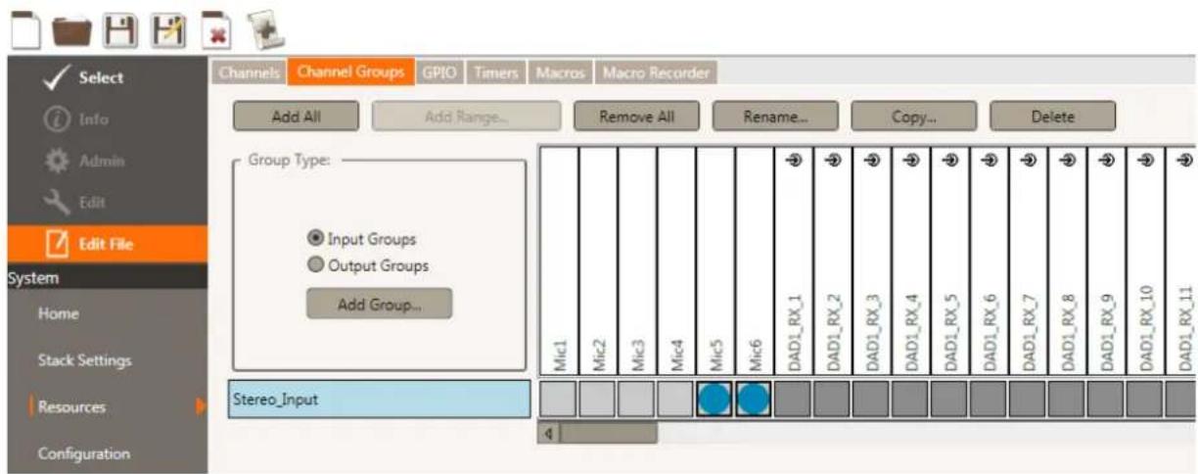Viewport: 1198px width, 474px height.
Task: Click the Add Range button
Action: (x=467, y=117)
